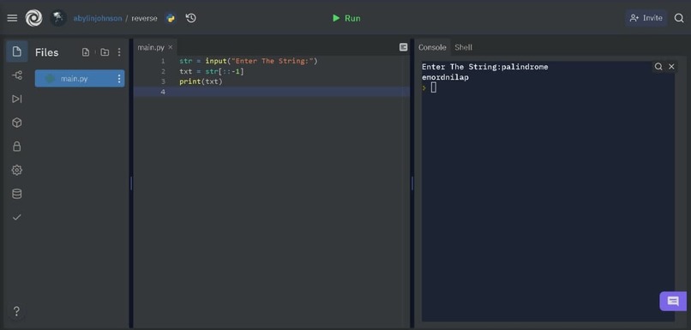The width and height of the screenshot is (691, 330).
Task: Search within the console output
Action: tap(658, 67)
